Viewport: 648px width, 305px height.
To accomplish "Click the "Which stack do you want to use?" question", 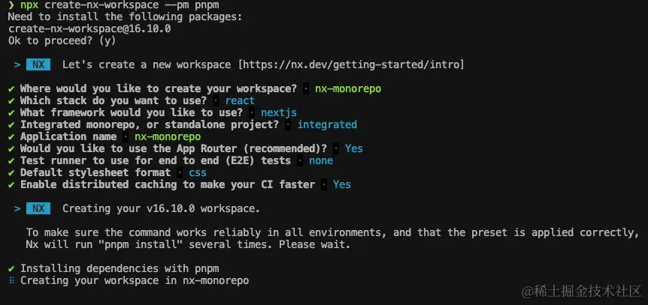I will (x=114, y=100).
